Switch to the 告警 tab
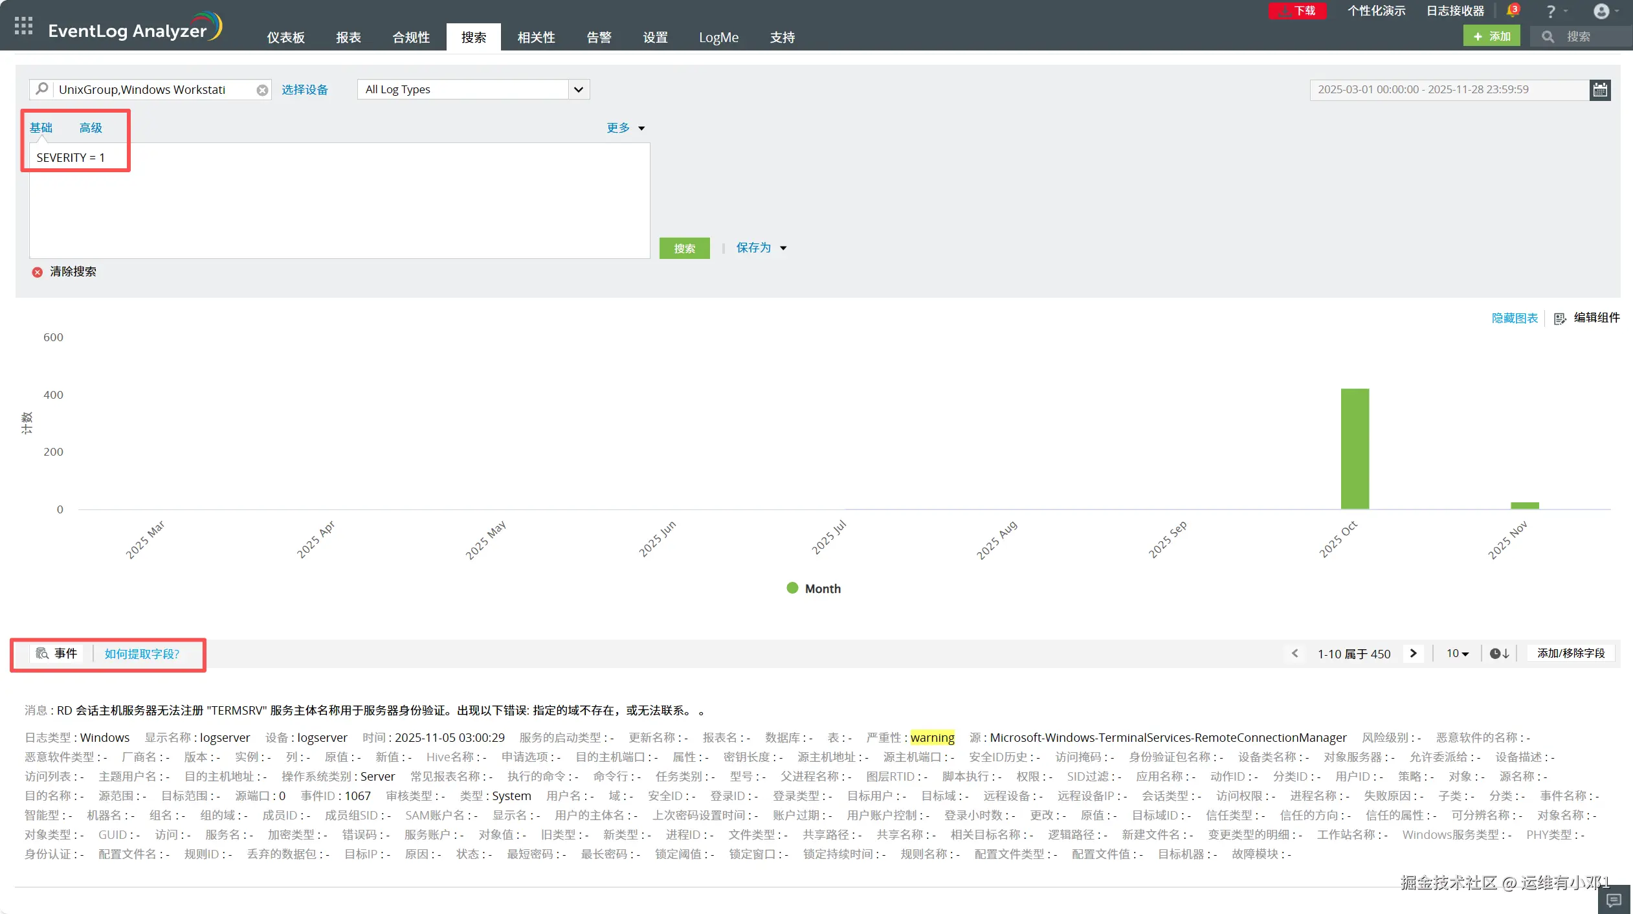The height and width of the screenshot is (914, 1633). (x=599, y=38)
